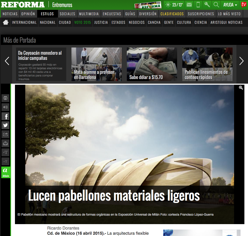Screen dimensions: 248x236
Task: Open the LO MÁS VISTO tab
Action: pos(229,14)
